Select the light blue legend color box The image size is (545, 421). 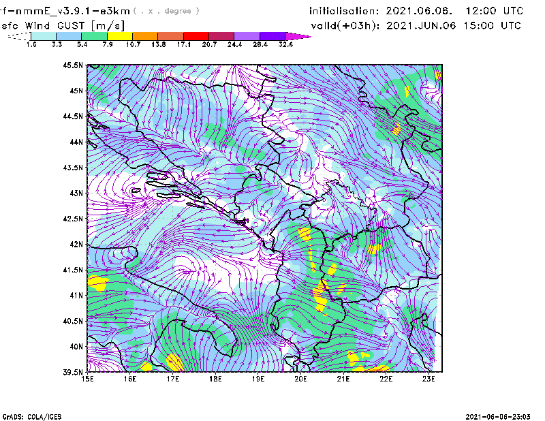point(69,36)
